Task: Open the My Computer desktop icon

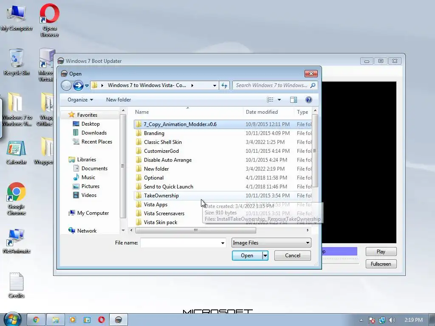Action: pos(17,18)
